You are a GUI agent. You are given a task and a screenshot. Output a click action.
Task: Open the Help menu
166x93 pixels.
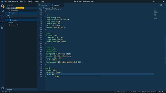point(43,2)
